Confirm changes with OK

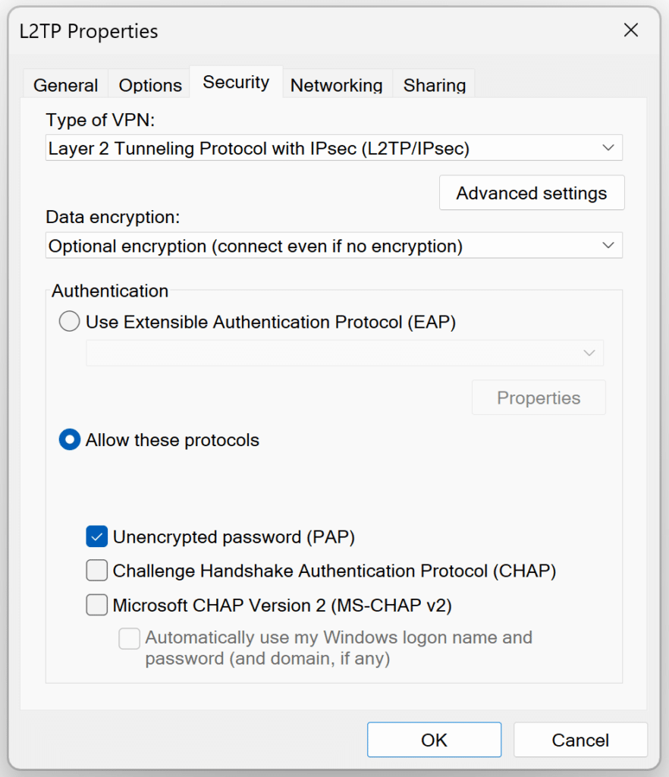click(x=434, y=740)
